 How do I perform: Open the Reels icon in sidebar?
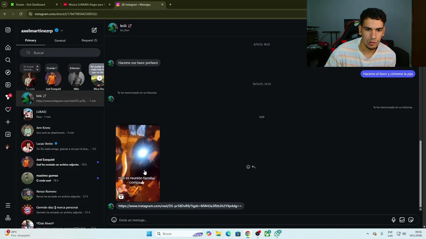[8, 85]
